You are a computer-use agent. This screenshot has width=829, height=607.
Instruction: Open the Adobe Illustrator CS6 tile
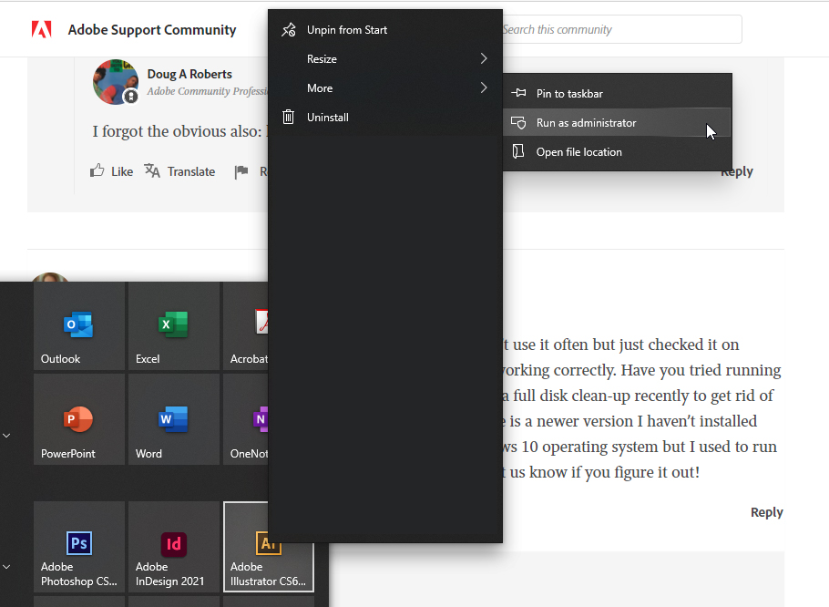coord(268,546)
